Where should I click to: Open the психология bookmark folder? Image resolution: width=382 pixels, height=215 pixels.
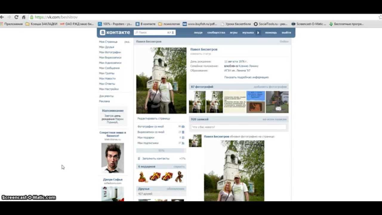point(169,24)
